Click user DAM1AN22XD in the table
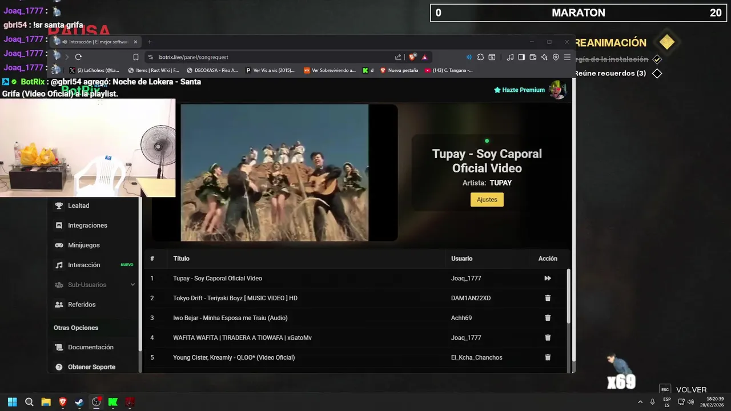The image size is (731, 411). tap(471, 298)
